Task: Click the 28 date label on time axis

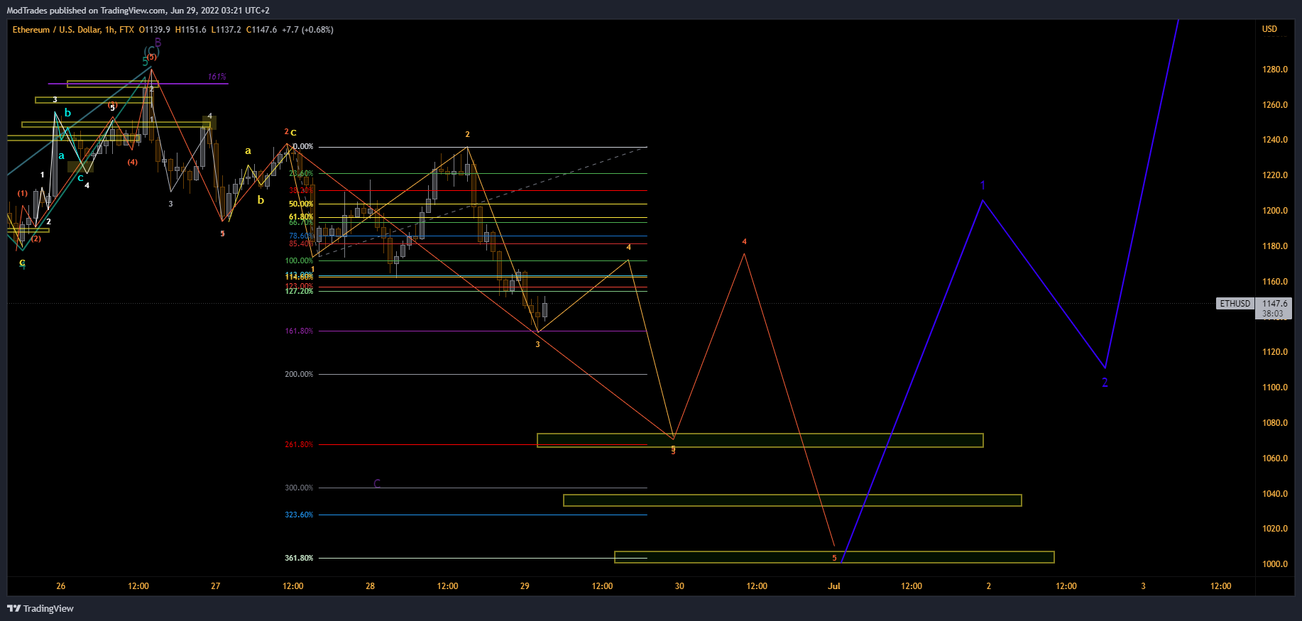Action: point(371,586)
